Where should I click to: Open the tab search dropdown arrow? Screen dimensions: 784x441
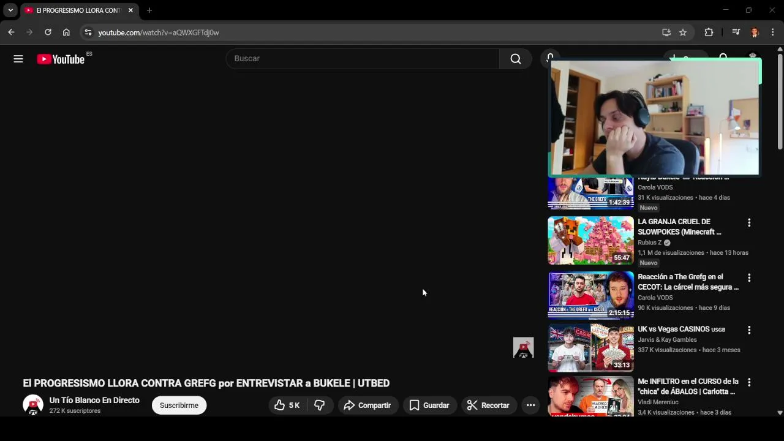[10, 10]
